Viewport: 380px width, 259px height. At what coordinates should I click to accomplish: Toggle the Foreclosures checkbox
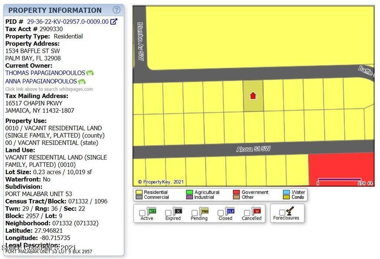(x=282, y=213)
